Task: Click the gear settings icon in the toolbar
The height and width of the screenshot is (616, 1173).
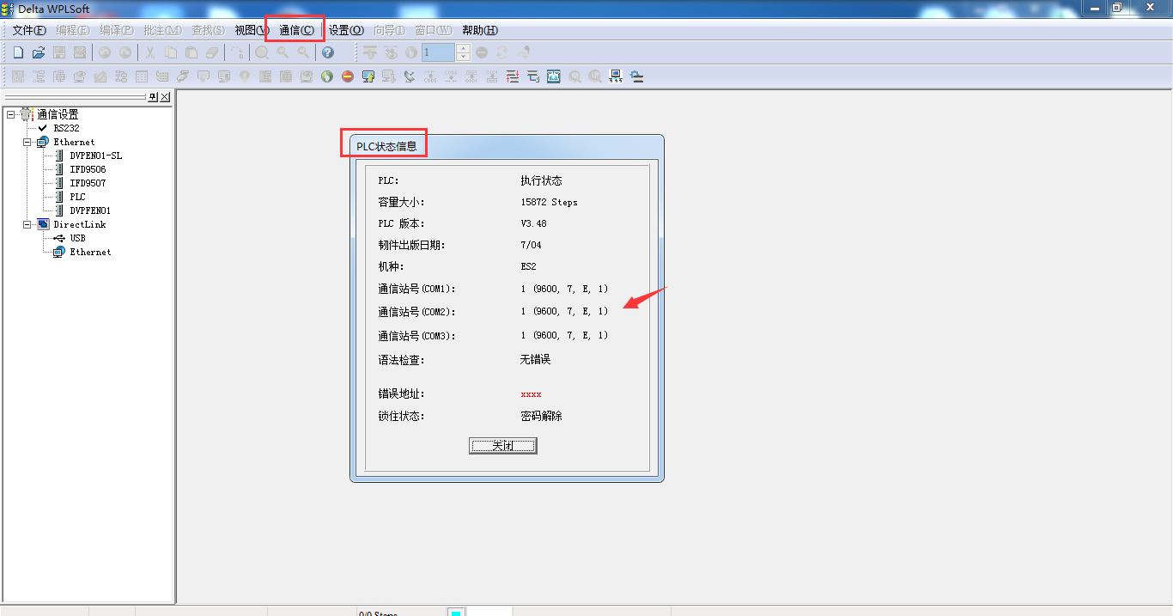Action: point(636,76)
